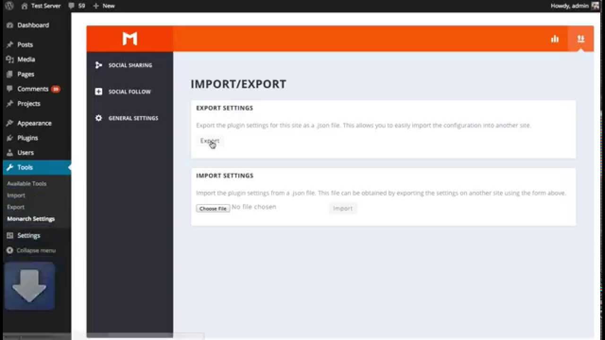605x340 pixels.
Task: Click the admin avatar image
Action: point(595,6)
